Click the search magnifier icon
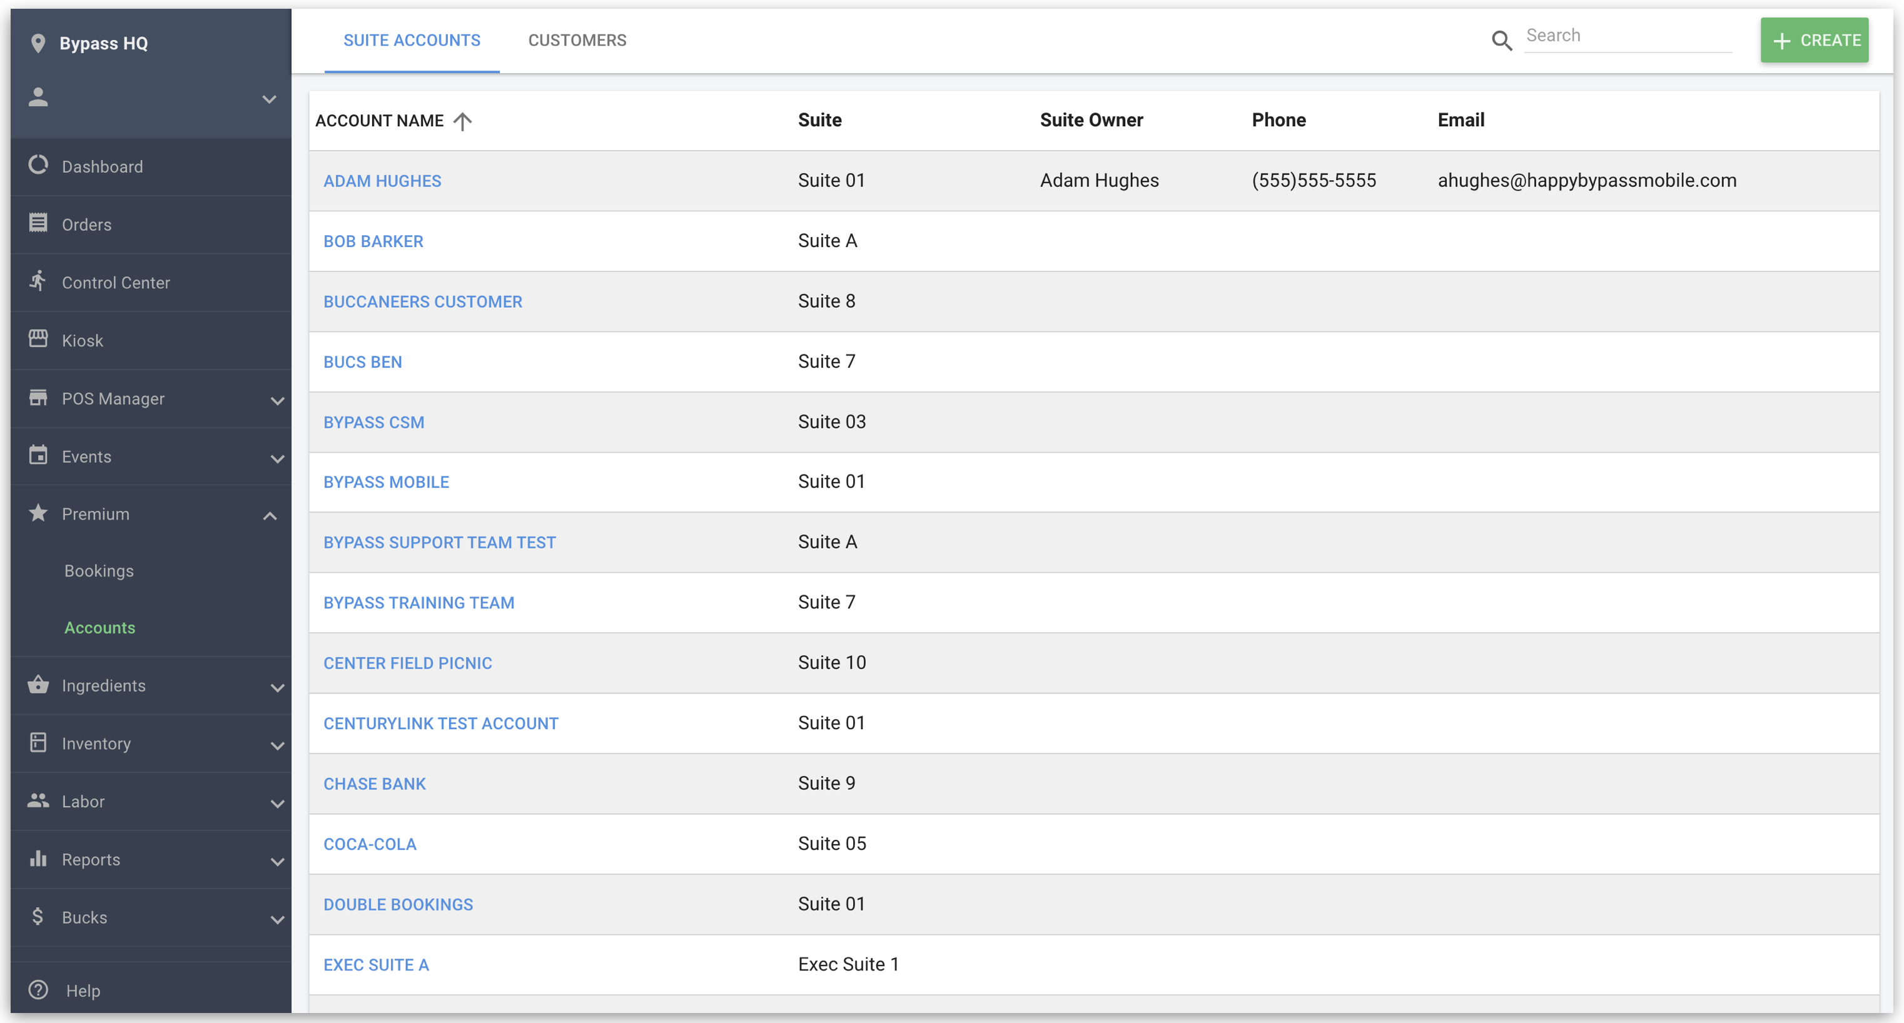This screenshot has height=1023, width=1904. click(1501, 41)
